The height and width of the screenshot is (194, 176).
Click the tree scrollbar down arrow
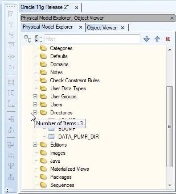click(170, 185)
